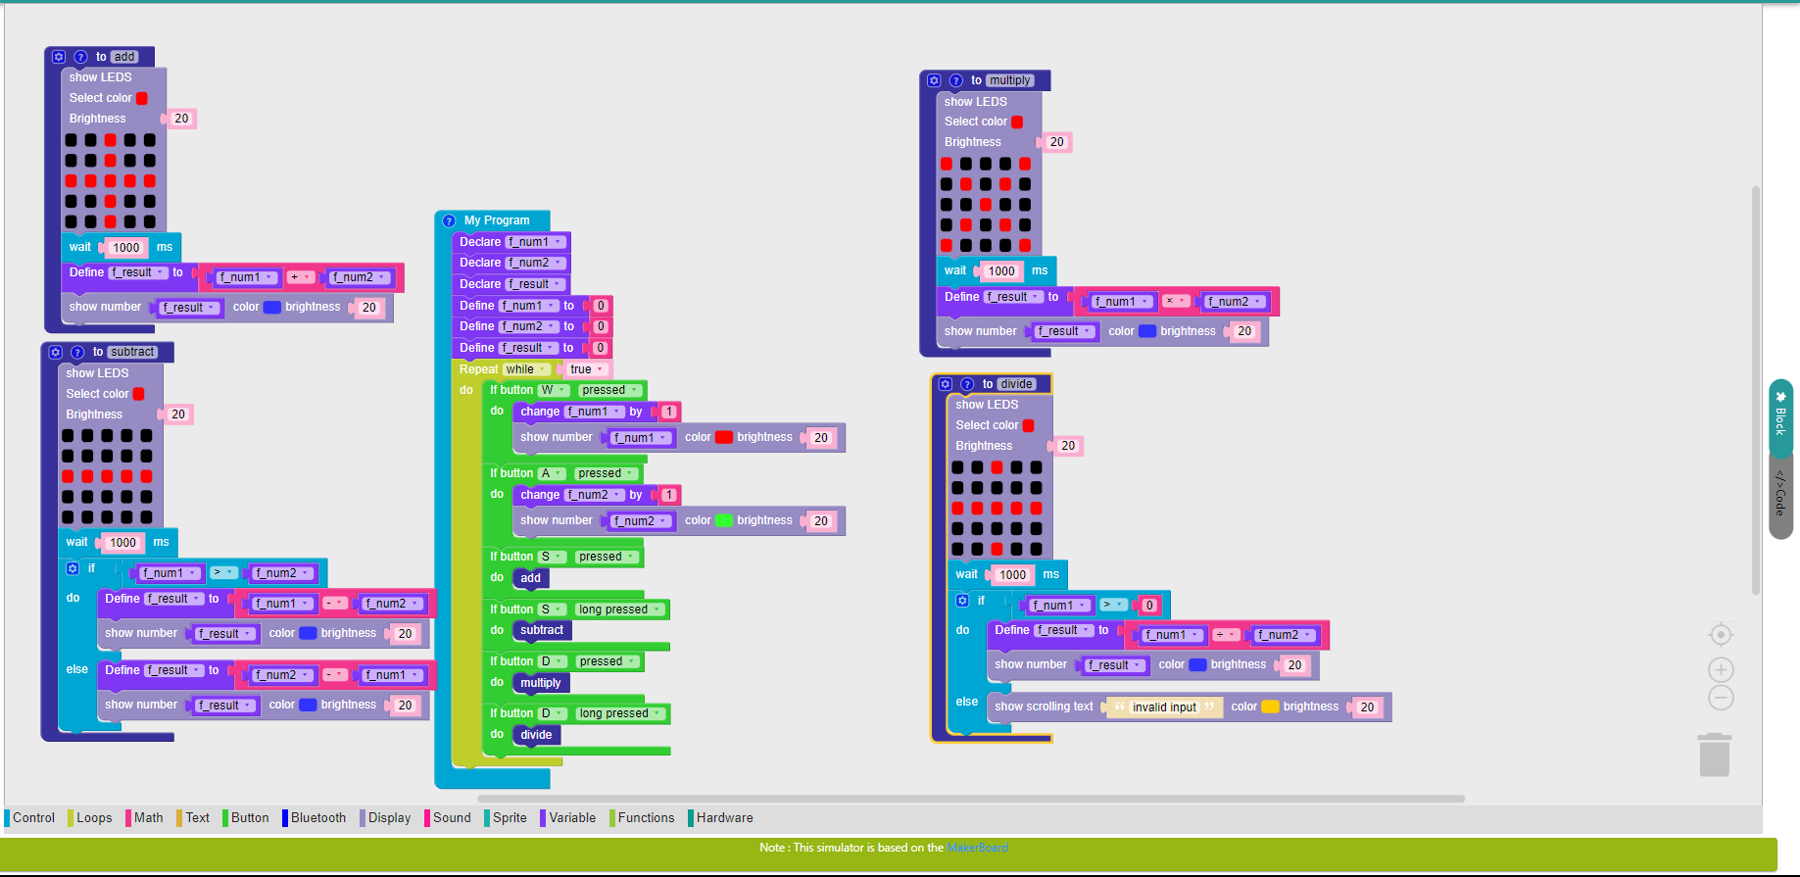Click the trash can icon
The height and width of the screenshot is (877, 1800).
pyautogui.click(x=1714, y=755)
